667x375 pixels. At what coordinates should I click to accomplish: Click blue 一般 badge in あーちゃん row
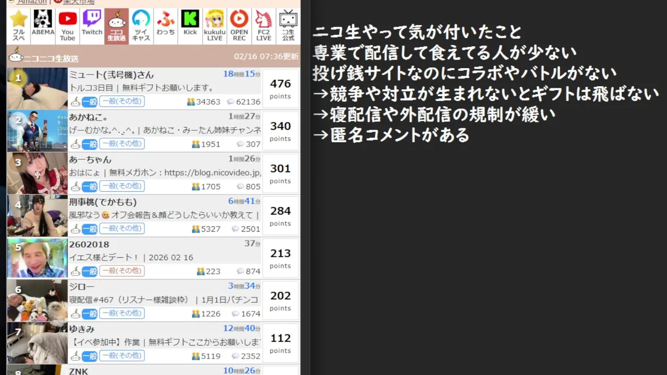click(x=90, y=186)
